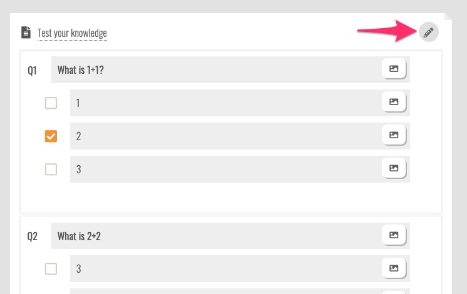Add image to question "What is 1+1?"
Screen dimensions: 467x294
click(x=394, y=69)
